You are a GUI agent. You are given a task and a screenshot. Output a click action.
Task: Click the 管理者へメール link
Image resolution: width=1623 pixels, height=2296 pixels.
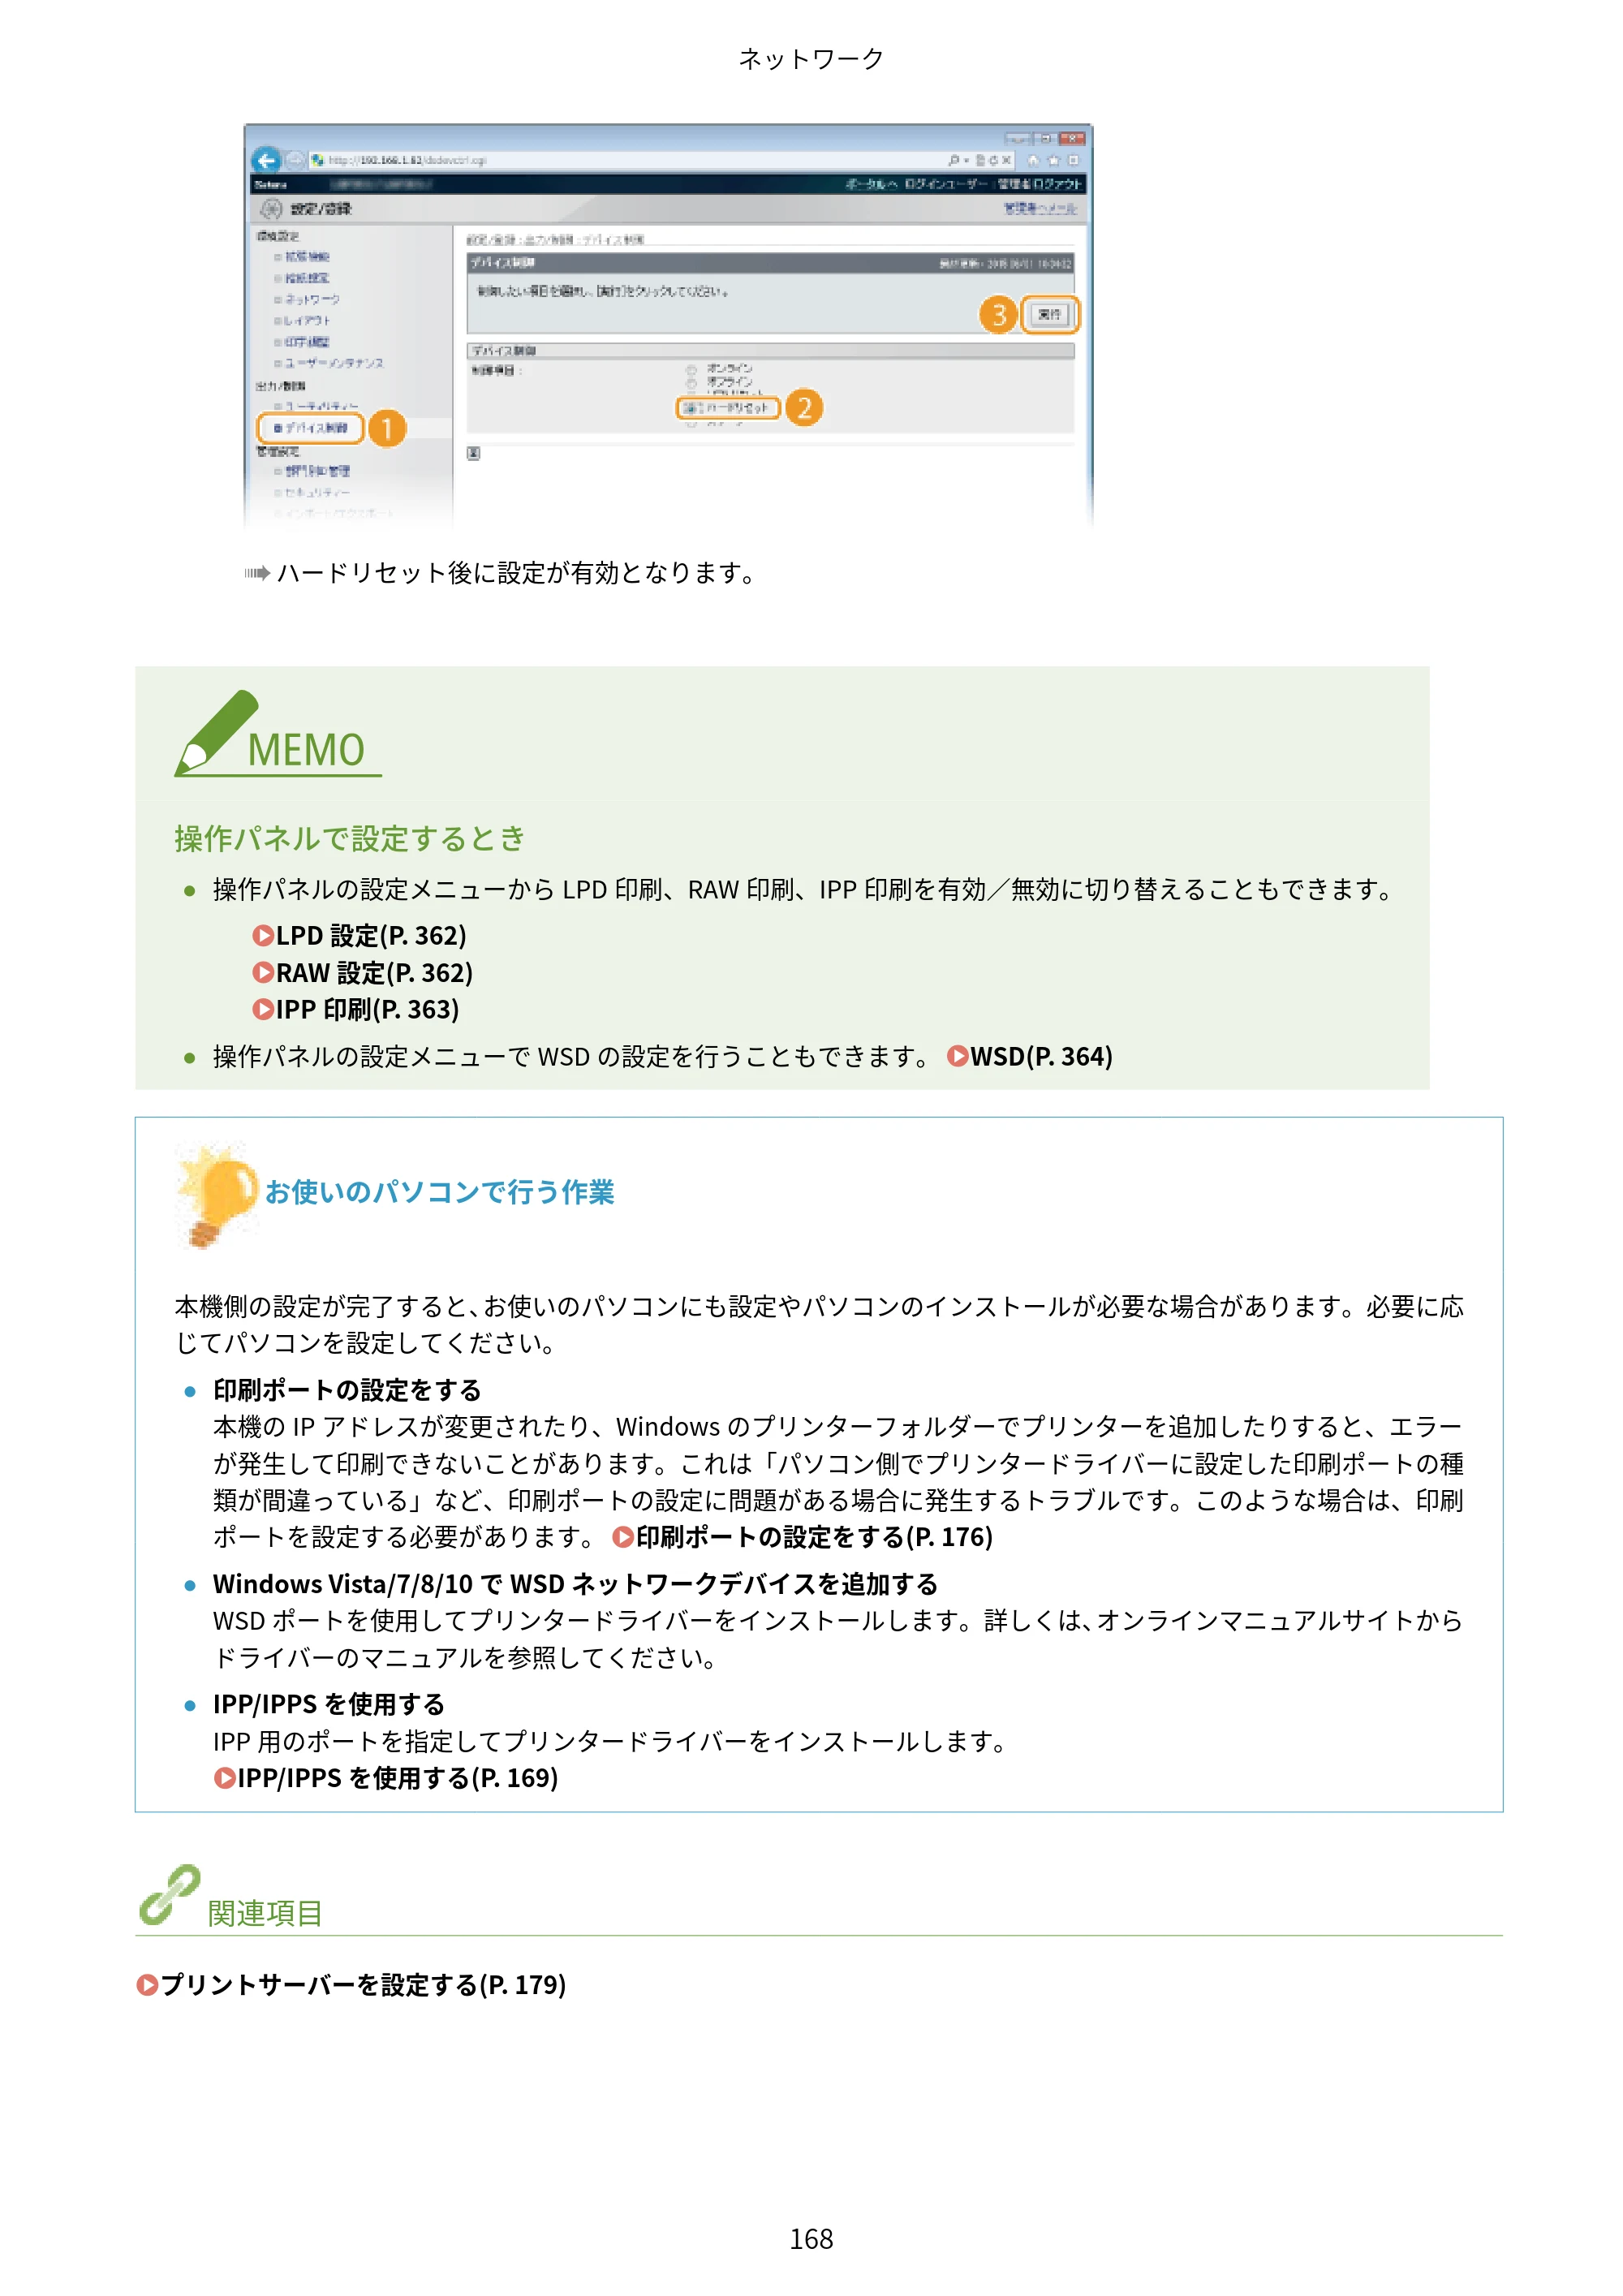(1041, 208)
